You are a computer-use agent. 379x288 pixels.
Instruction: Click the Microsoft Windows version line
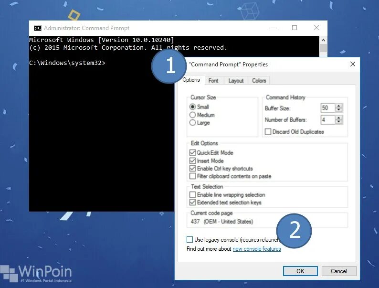coord(102,40)
